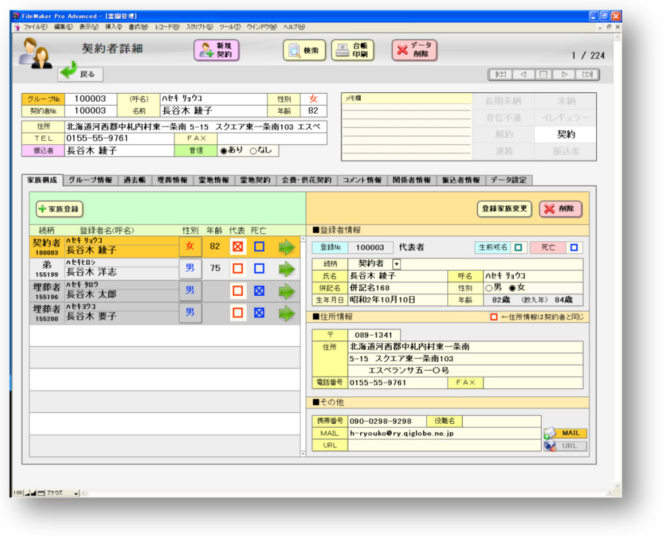Click the 登録家族変更 button
The image size is (667, 537).
point(504,209)
